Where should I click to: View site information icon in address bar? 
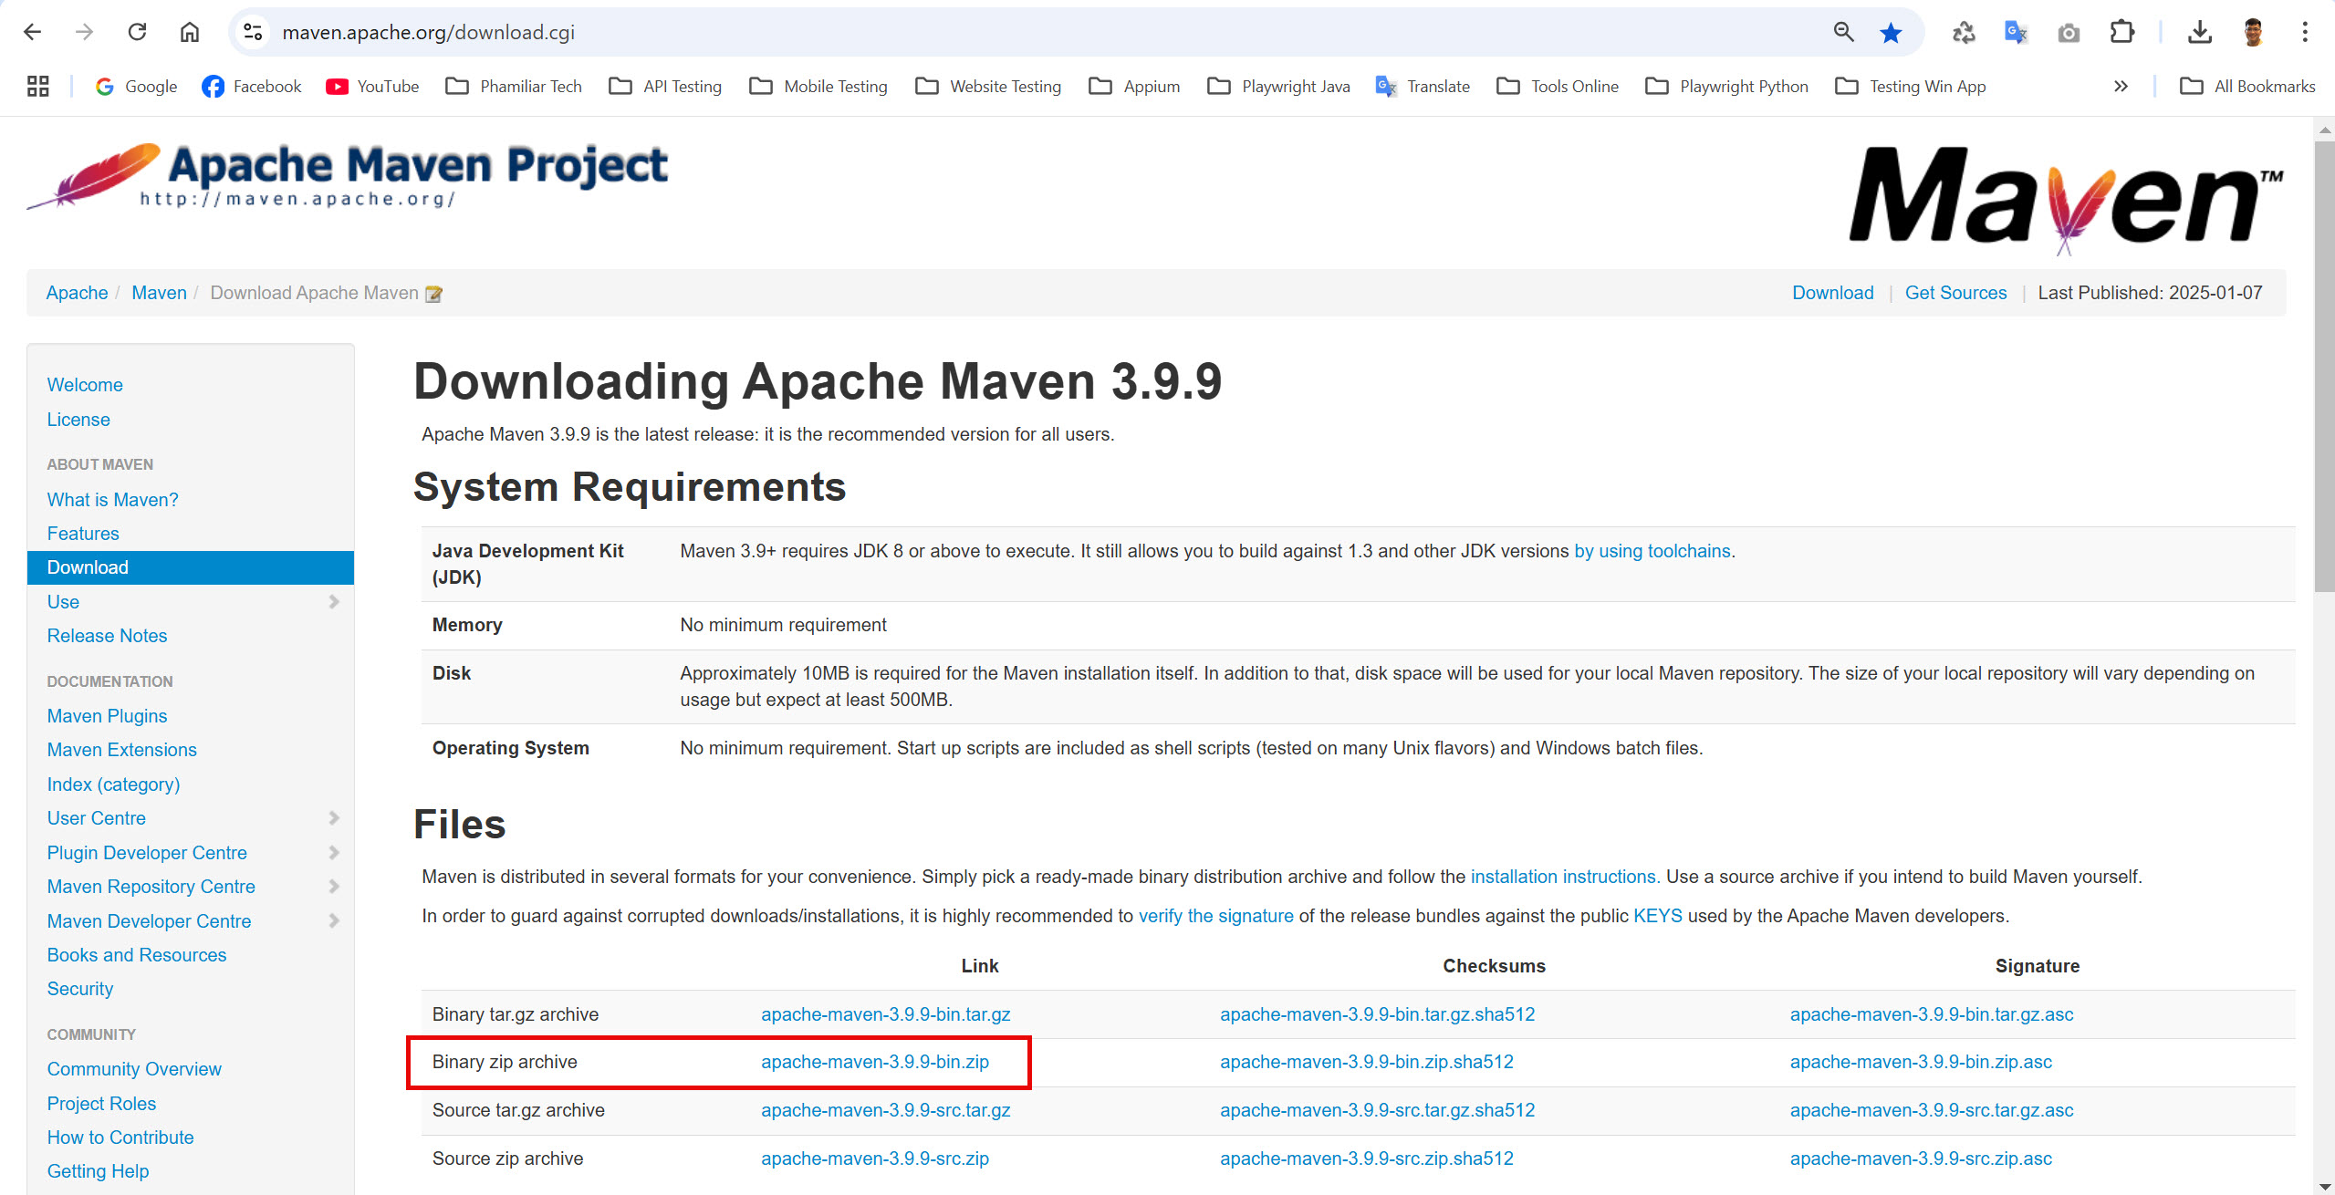[253, 32]
